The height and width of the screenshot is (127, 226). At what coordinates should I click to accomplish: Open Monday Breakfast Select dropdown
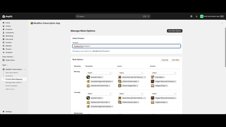point(99,73)
